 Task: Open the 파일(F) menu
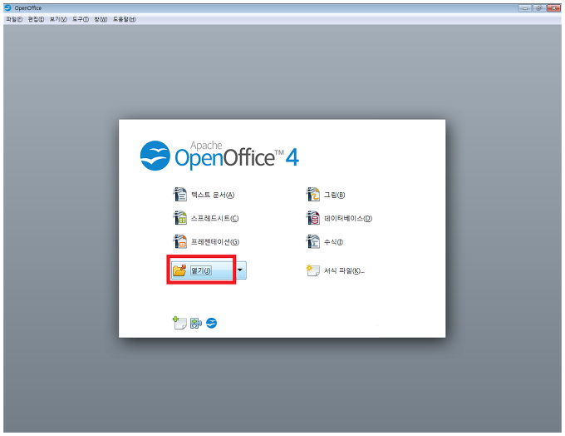click(14, 19)
